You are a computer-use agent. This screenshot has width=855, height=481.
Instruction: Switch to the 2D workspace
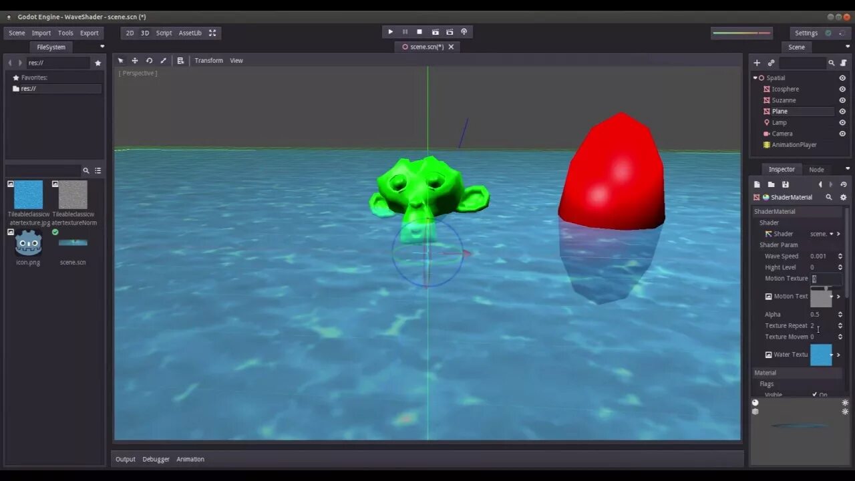[x=130, y=33]
